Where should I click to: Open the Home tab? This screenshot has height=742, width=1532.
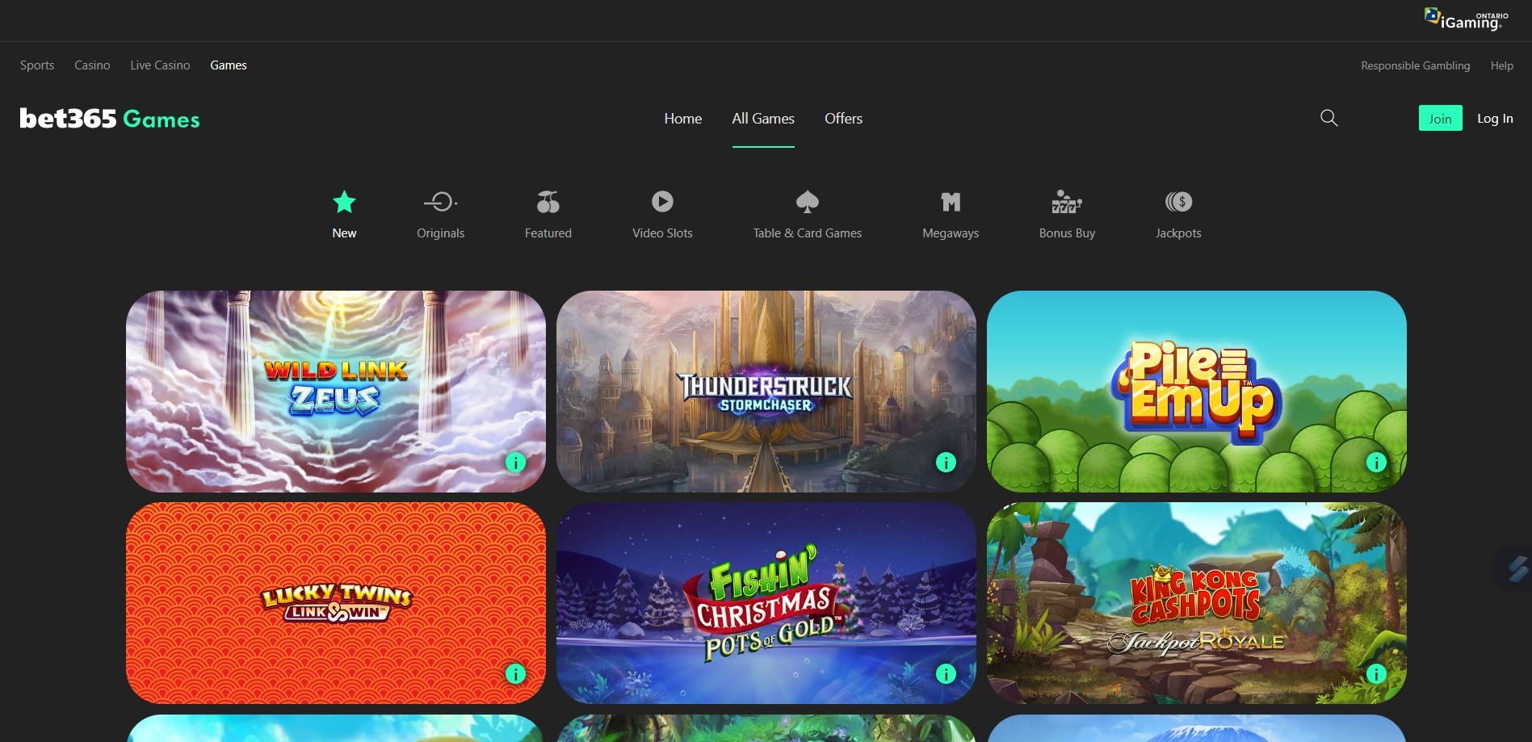click(x=682, y=119)
